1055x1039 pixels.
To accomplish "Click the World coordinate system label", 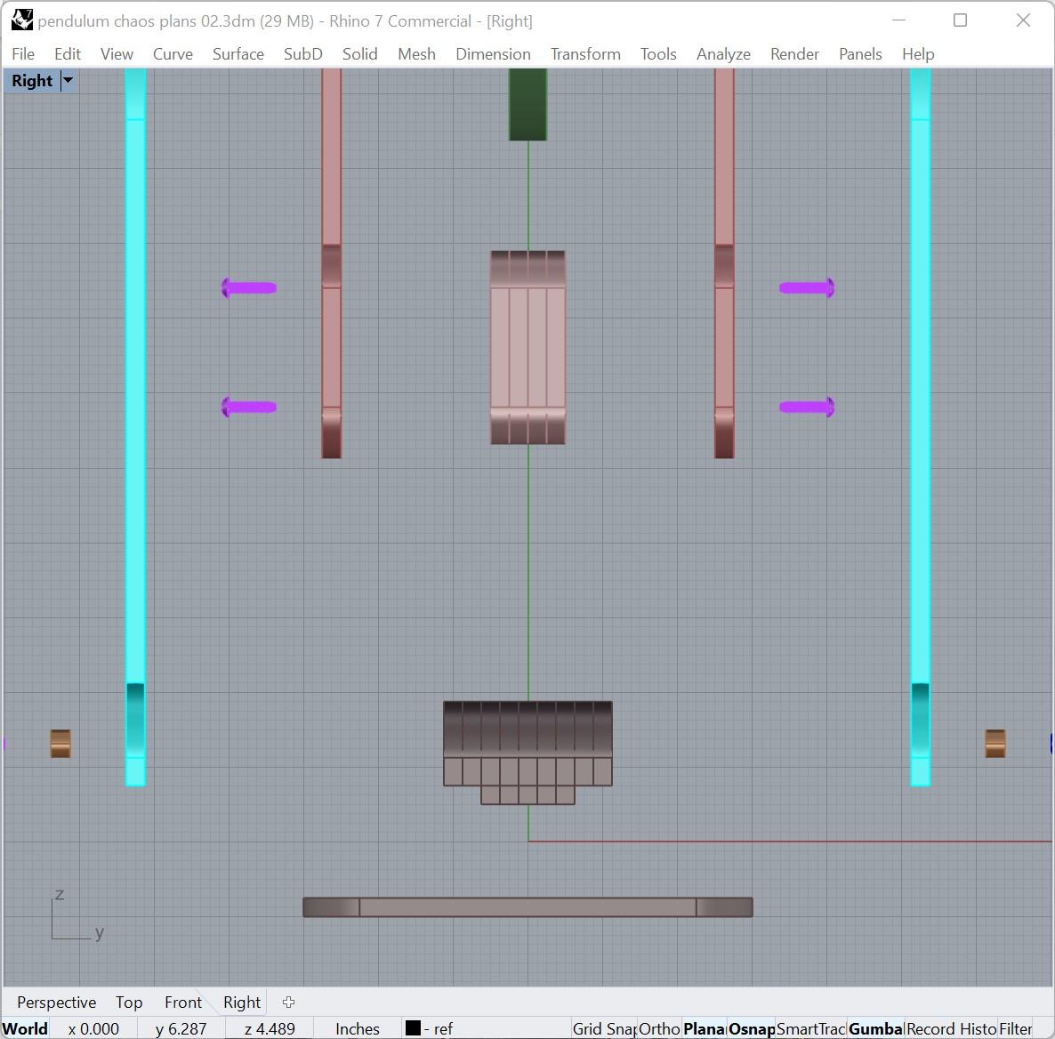I will 25,1029.
